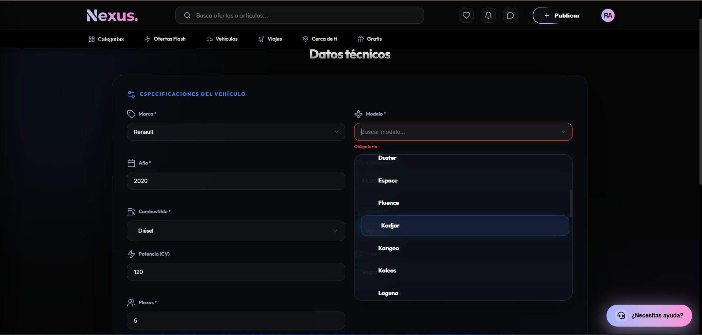Viewport: 702px width, 335px height.
Task: Click the Modelo dropdown chevron
Action: coord(563,132)
